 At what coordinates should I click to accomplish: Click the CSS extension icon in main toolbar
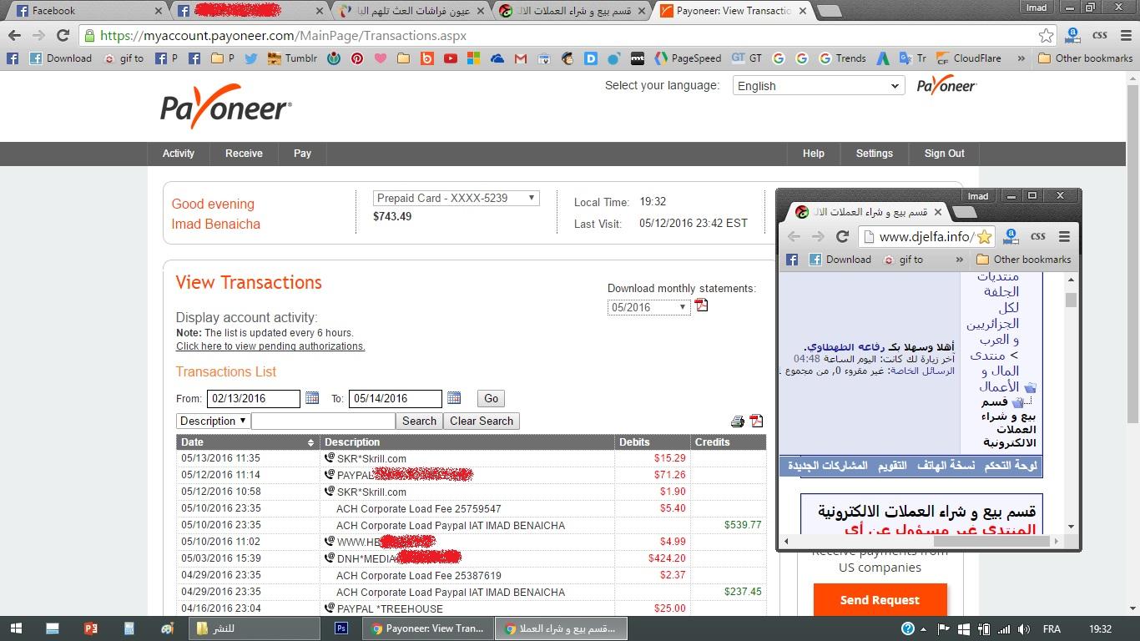1099,36
